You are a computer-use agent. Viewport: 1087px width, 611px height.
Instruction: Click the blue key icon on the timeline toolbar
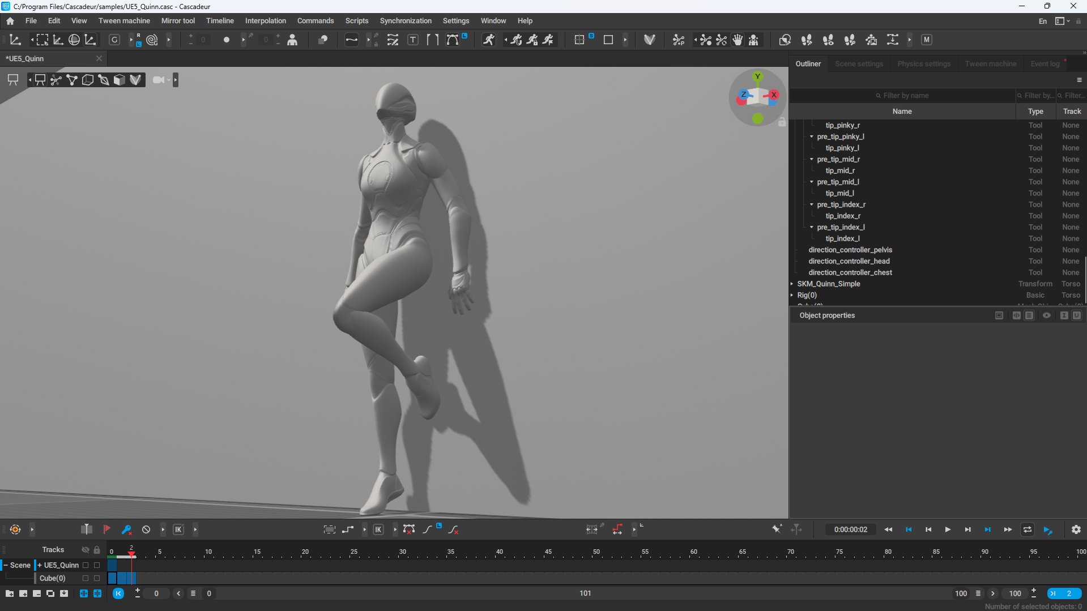(126, 529)
